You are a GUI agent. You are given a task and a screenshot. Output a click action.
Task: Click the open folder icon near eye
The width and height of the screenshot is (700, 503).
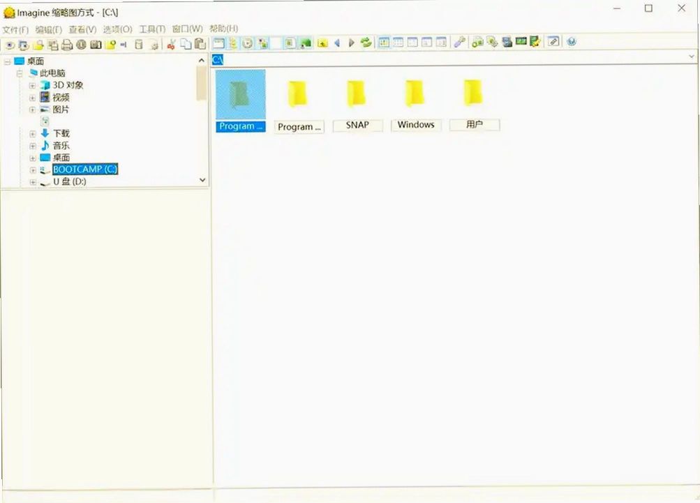pyautogui.click(x=38, y=45)
